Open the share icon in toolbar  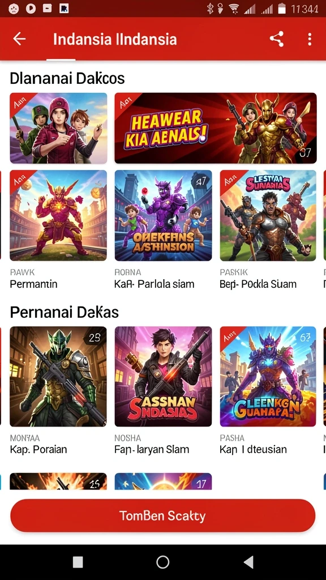[x=276, y=39]
